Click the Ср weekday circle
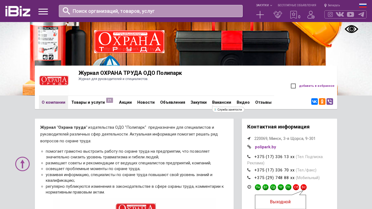372x209 pixels. (273, 187)
